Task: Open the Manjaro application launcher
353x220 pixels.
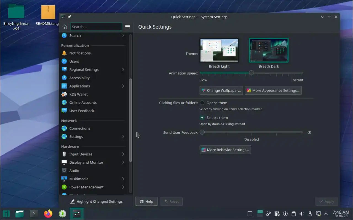Action: coord(6,213)
